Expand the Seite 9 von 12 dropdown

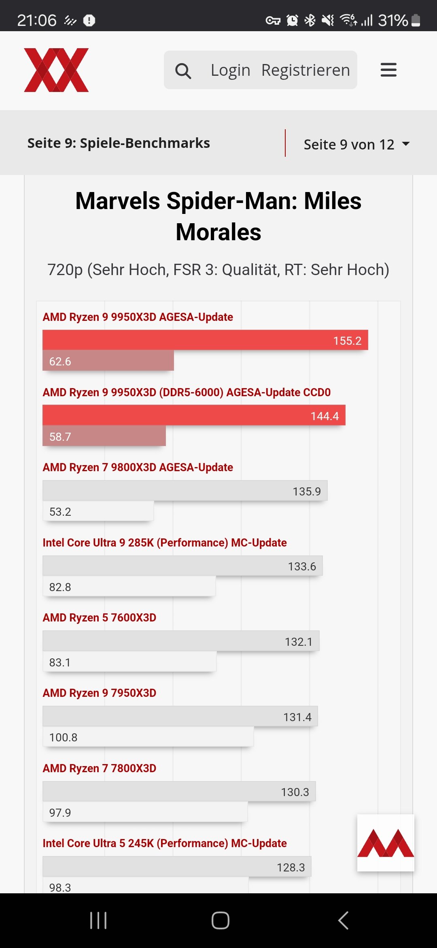pos(357,144)
